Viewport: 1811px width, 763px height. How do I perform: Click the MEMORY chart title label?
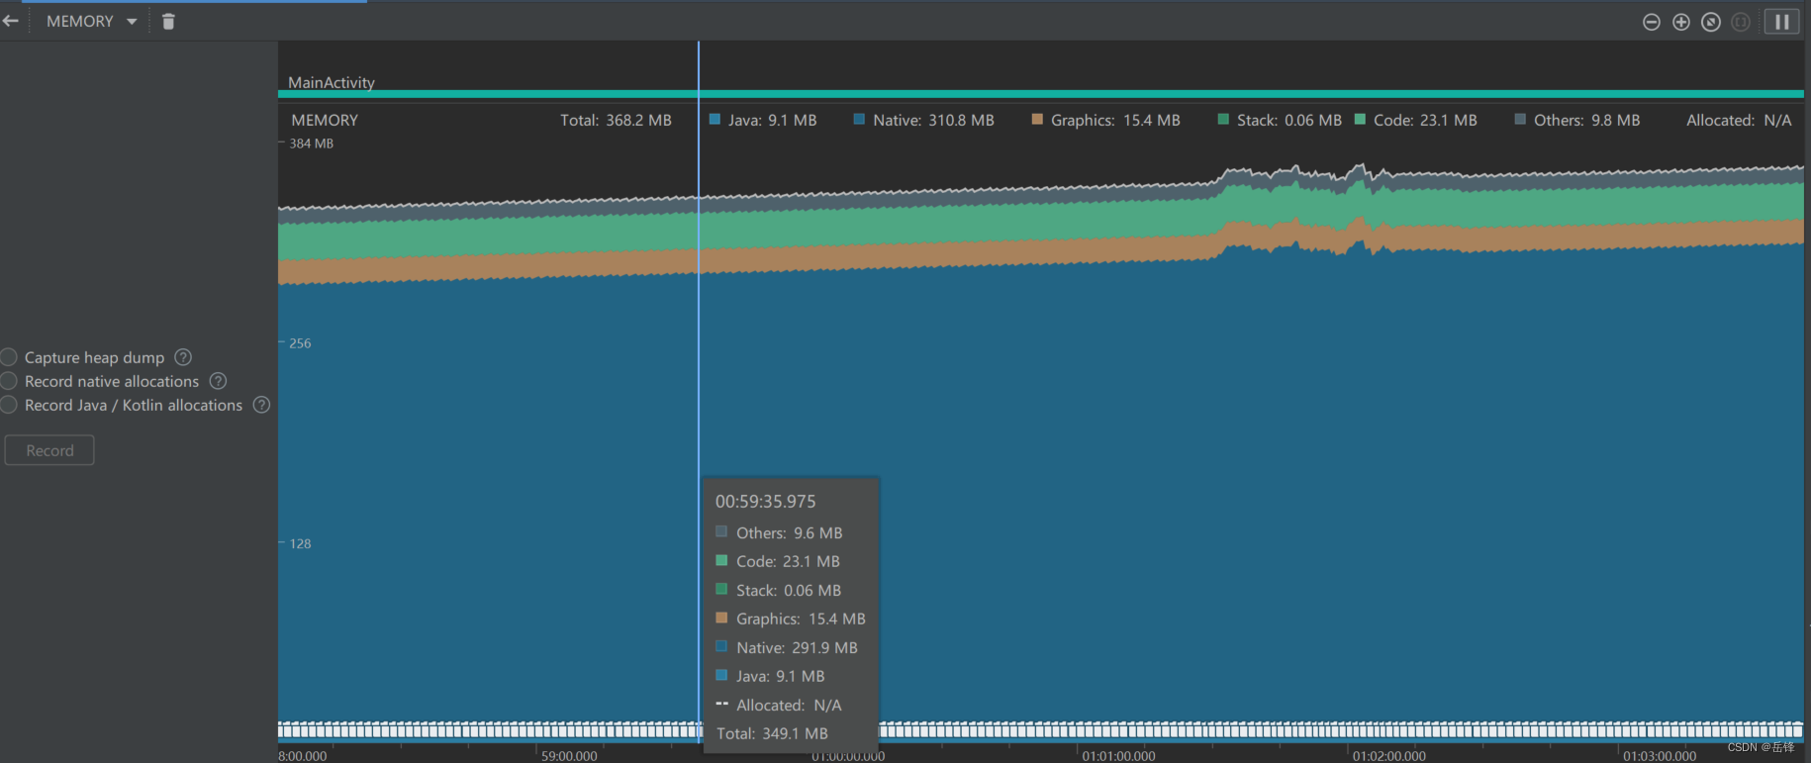point(325,120)
